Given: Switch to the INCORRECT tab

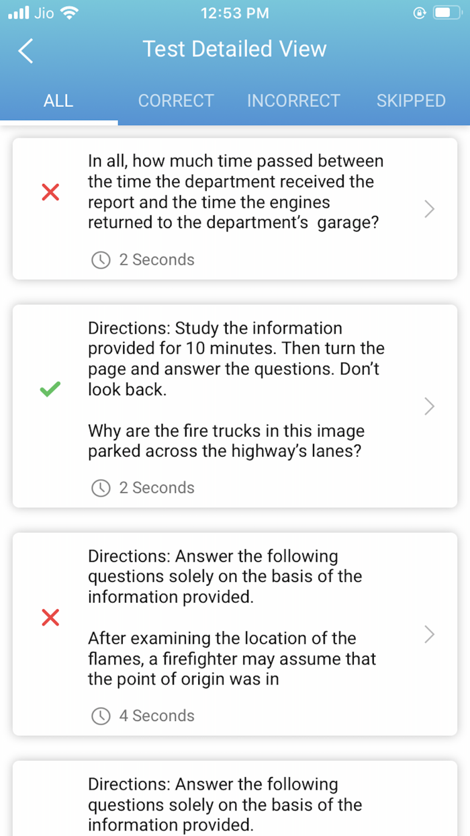Looking at the screenshot, I should [x=293, y=101].
